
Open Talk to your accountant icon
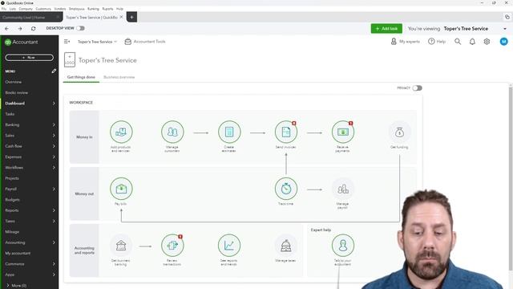coord(343,246)
